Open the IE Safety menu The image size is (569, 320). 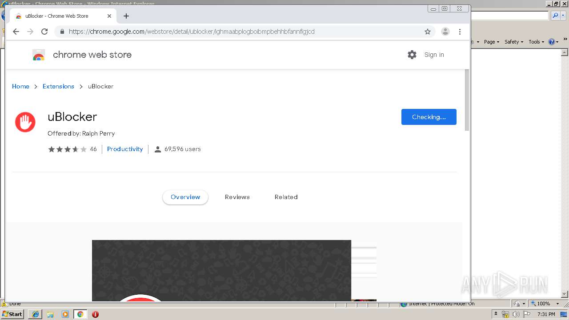pyautogui.click(x=514, y=42)
